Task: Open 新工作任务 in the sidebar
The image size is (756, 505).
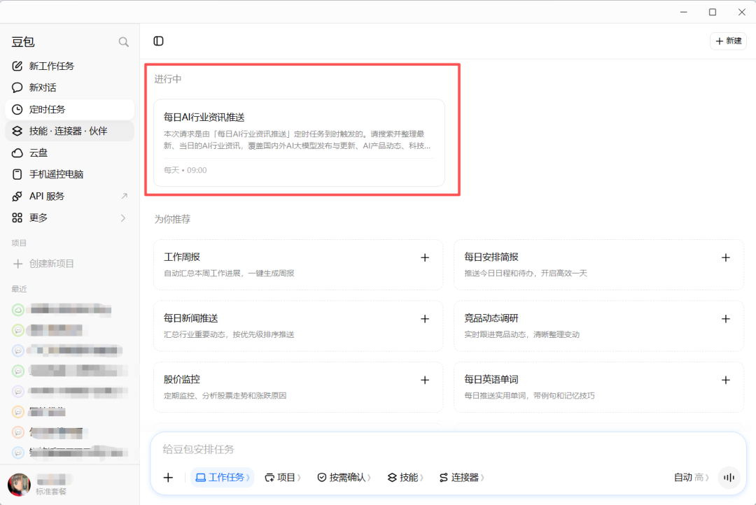Action: (70, 66)
